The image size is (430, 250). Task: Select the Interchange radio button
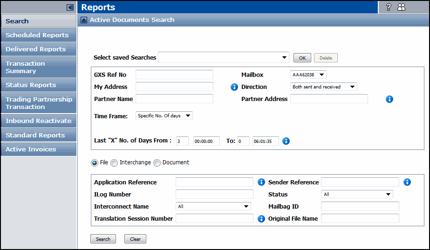114,163
